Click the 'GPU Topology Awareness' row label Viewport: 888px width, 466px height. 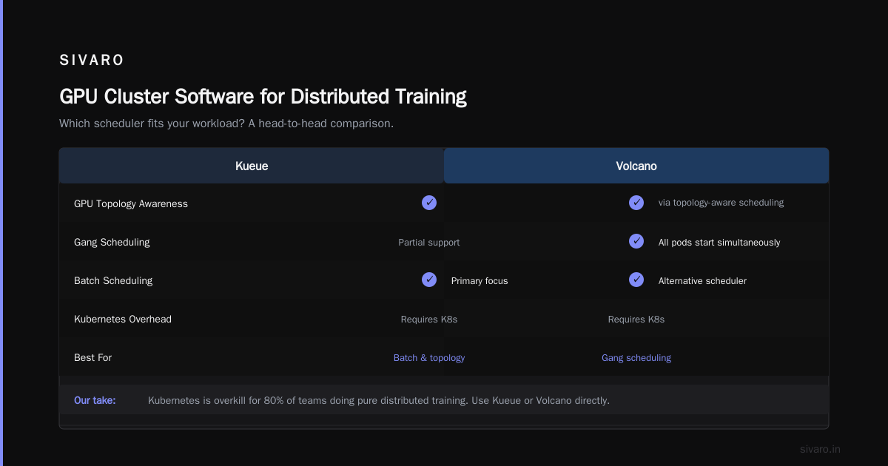coord(131,204)
